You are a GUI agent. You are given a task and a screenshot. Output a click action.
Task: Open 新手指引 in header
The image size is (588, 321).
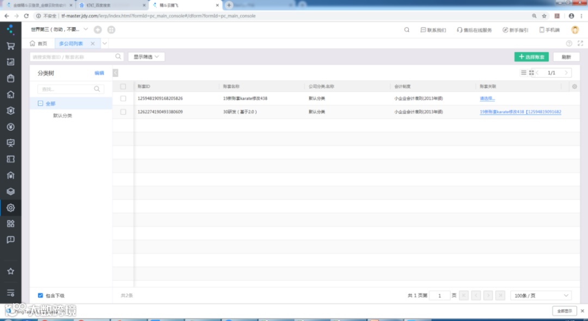[516, 30]
